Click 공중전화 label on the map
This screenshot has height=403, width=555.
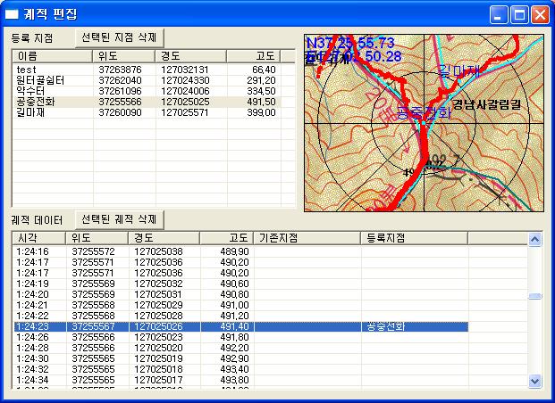coord(424,113)
